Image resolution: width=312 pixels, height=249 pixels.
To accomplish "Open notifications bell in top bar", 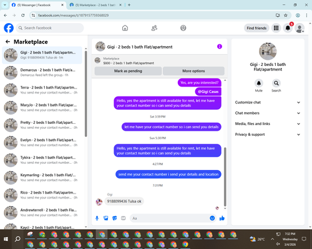I will point(288,28).
